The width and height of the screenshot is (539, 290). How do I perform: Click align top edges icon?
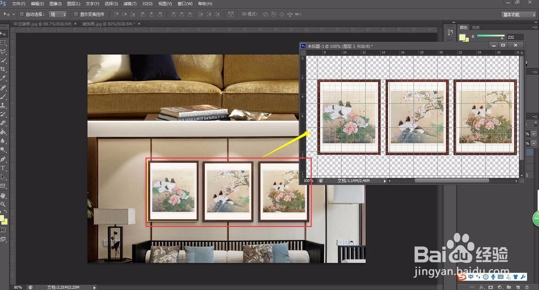click(x=116, y=15)
